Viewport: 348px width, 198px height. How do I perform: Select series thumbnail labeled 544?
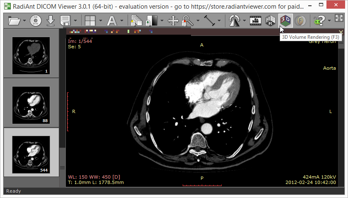tap(31, 154)
